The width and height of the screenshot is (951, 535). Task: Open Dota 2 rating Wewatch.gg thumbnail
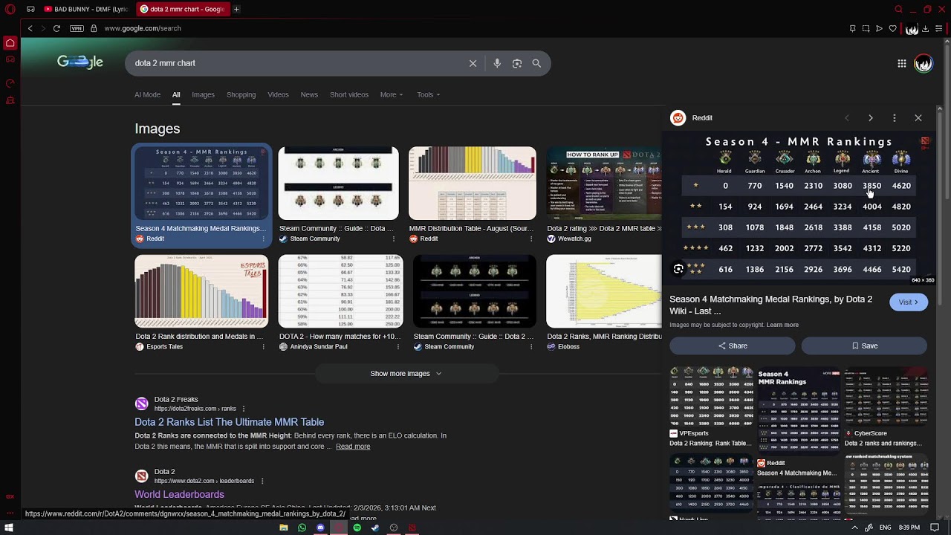click(x=603, y=183)
